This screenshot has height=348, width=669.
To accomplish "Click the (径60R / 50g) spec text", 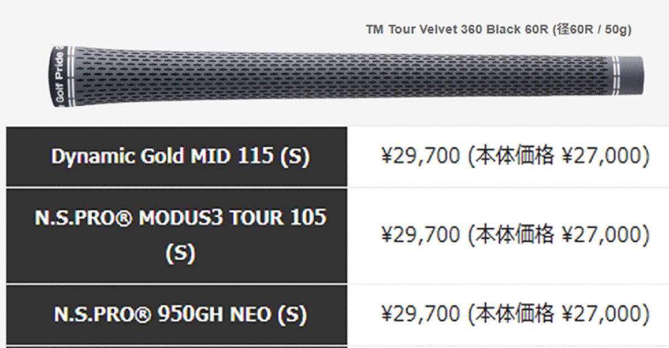I will (x=592, y=30).
